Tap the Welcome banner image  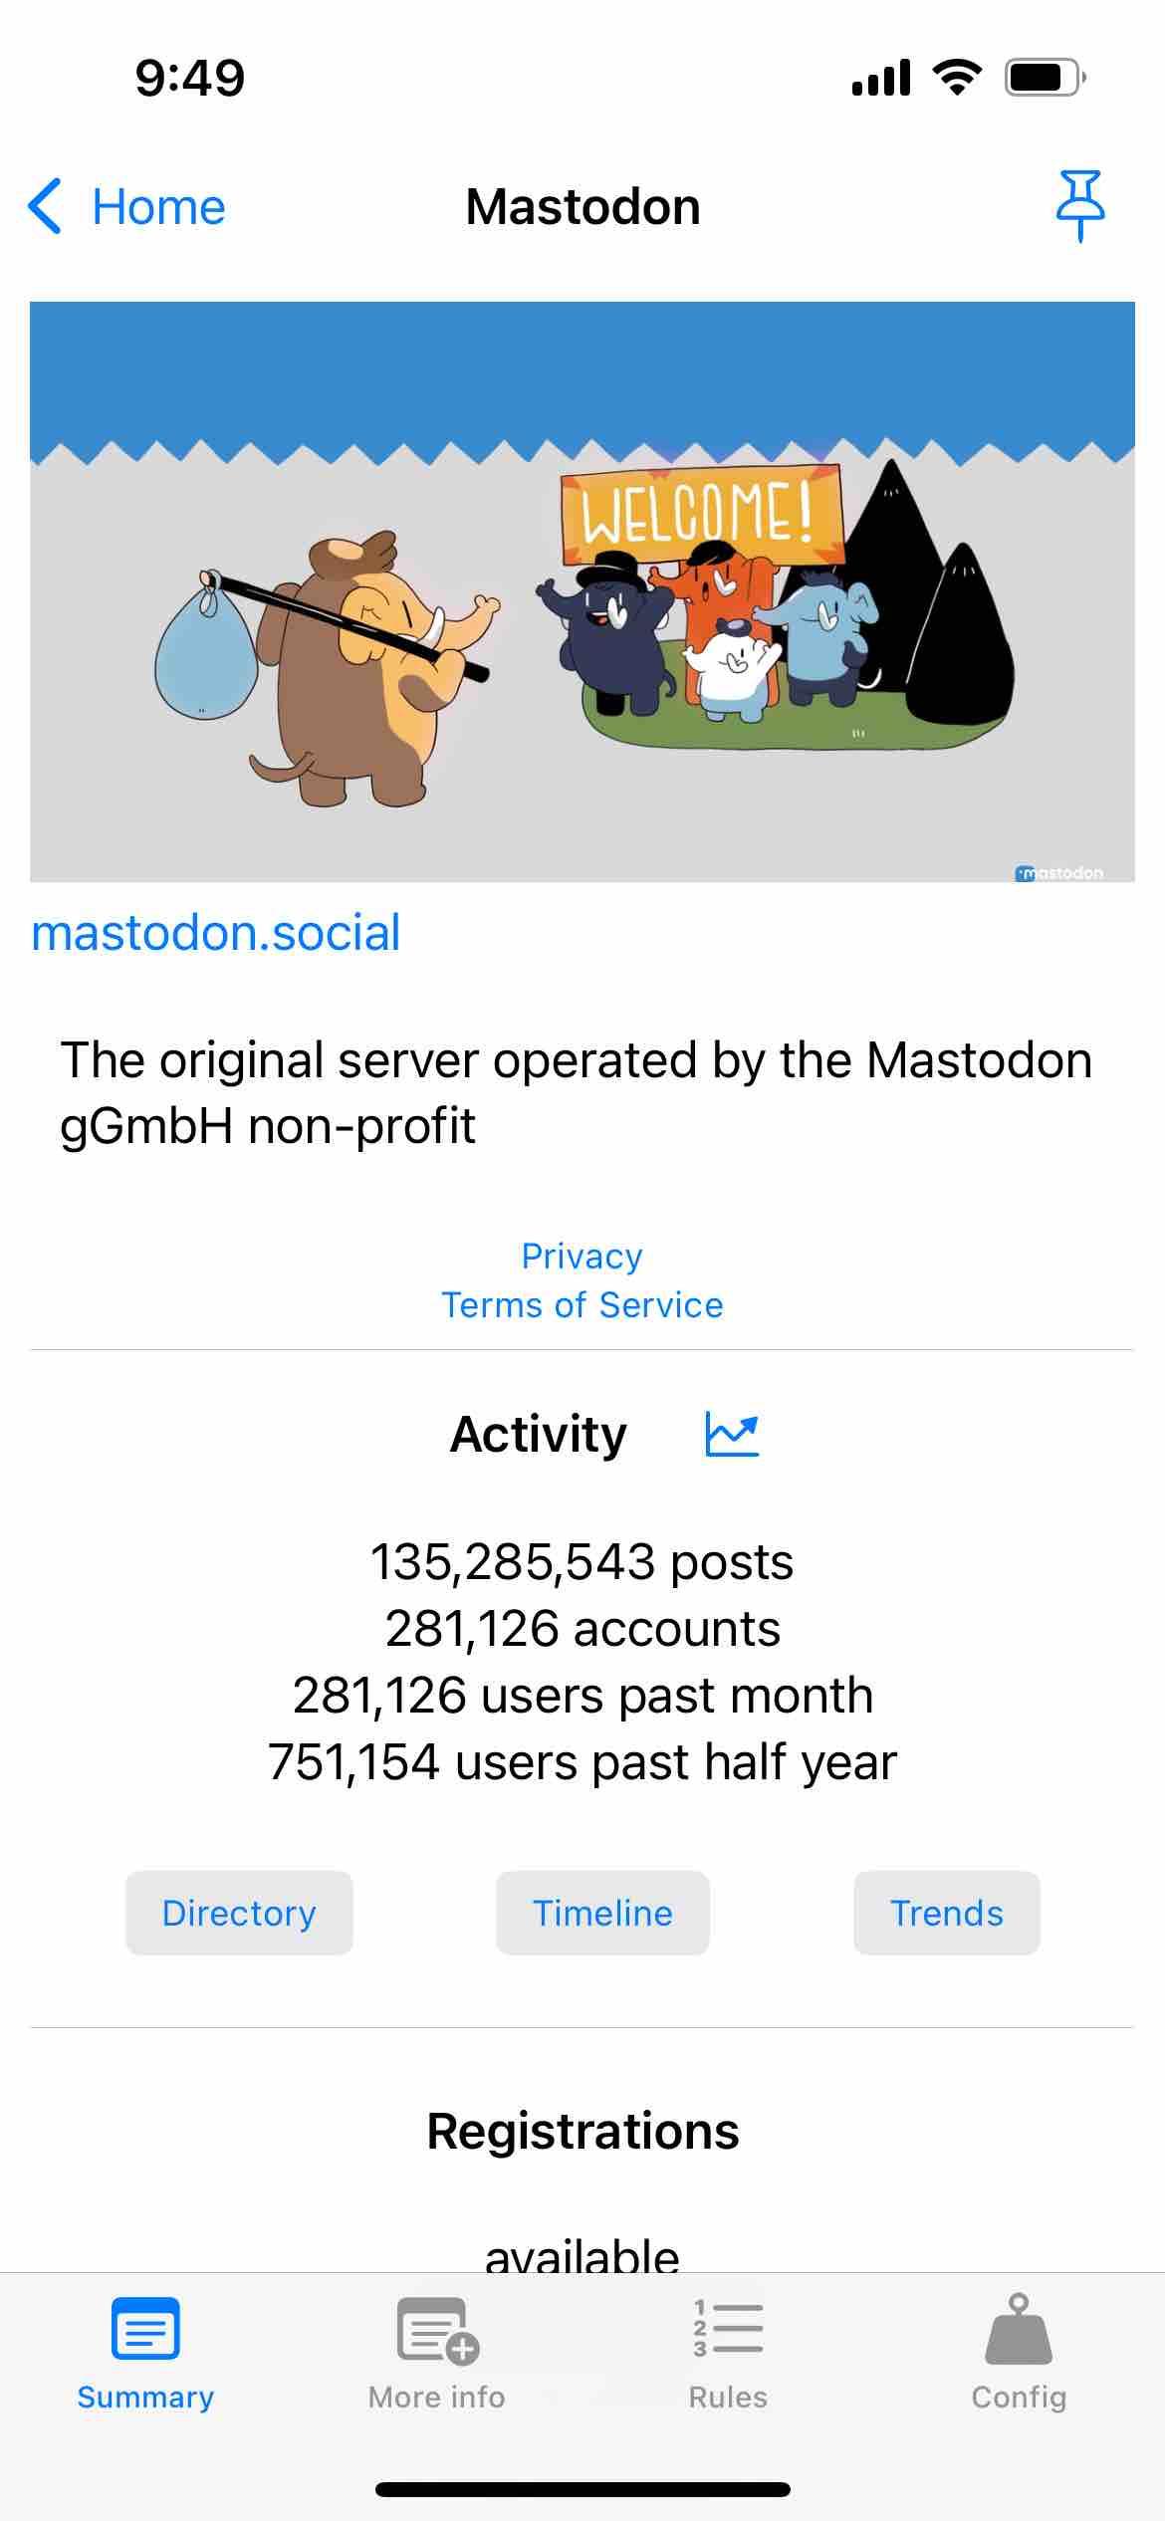582,591
